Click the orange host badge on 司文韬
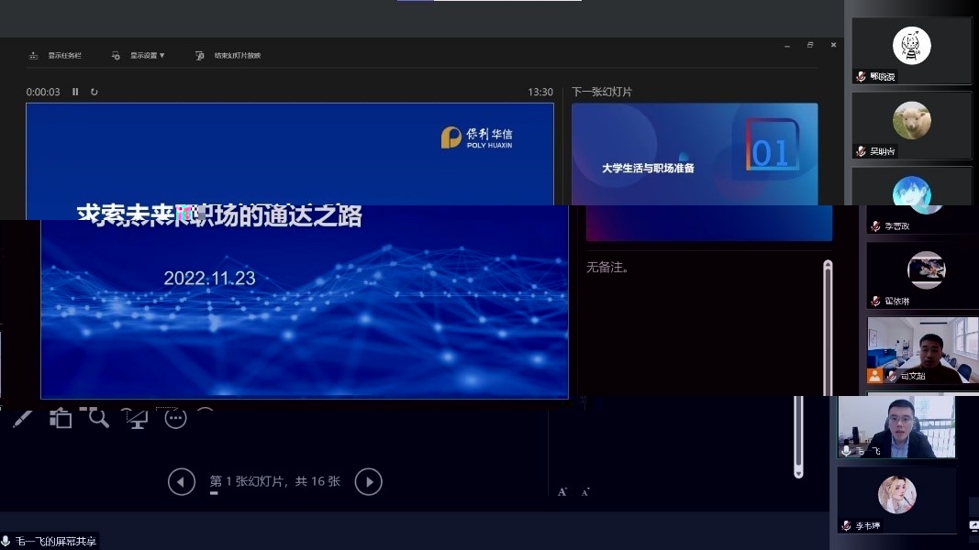This screenshot has height=550, width=979. [874, 376]
